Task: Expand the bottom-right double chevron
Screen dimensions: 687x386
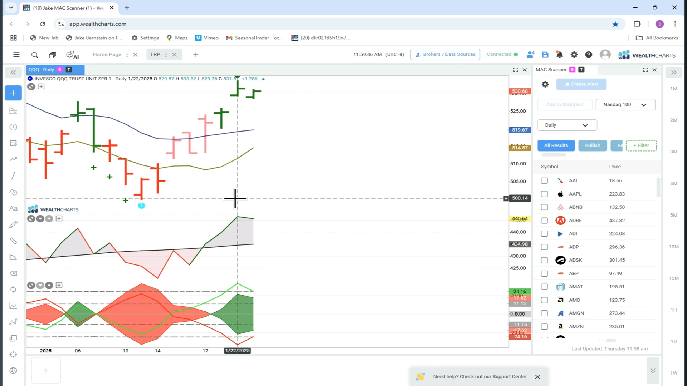Action: (x=653, y=371)
